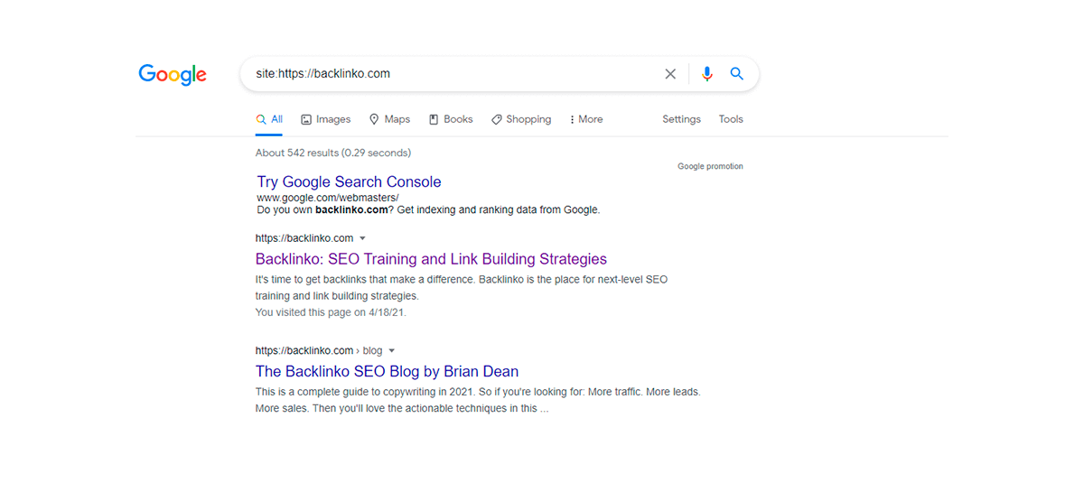Click the www.google.com/webmasters/ URL text
The image size is (1084, 483).
coord(327,197)
